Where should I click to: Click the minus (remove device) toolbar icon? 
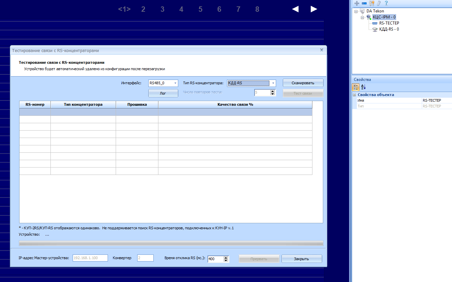364,3
